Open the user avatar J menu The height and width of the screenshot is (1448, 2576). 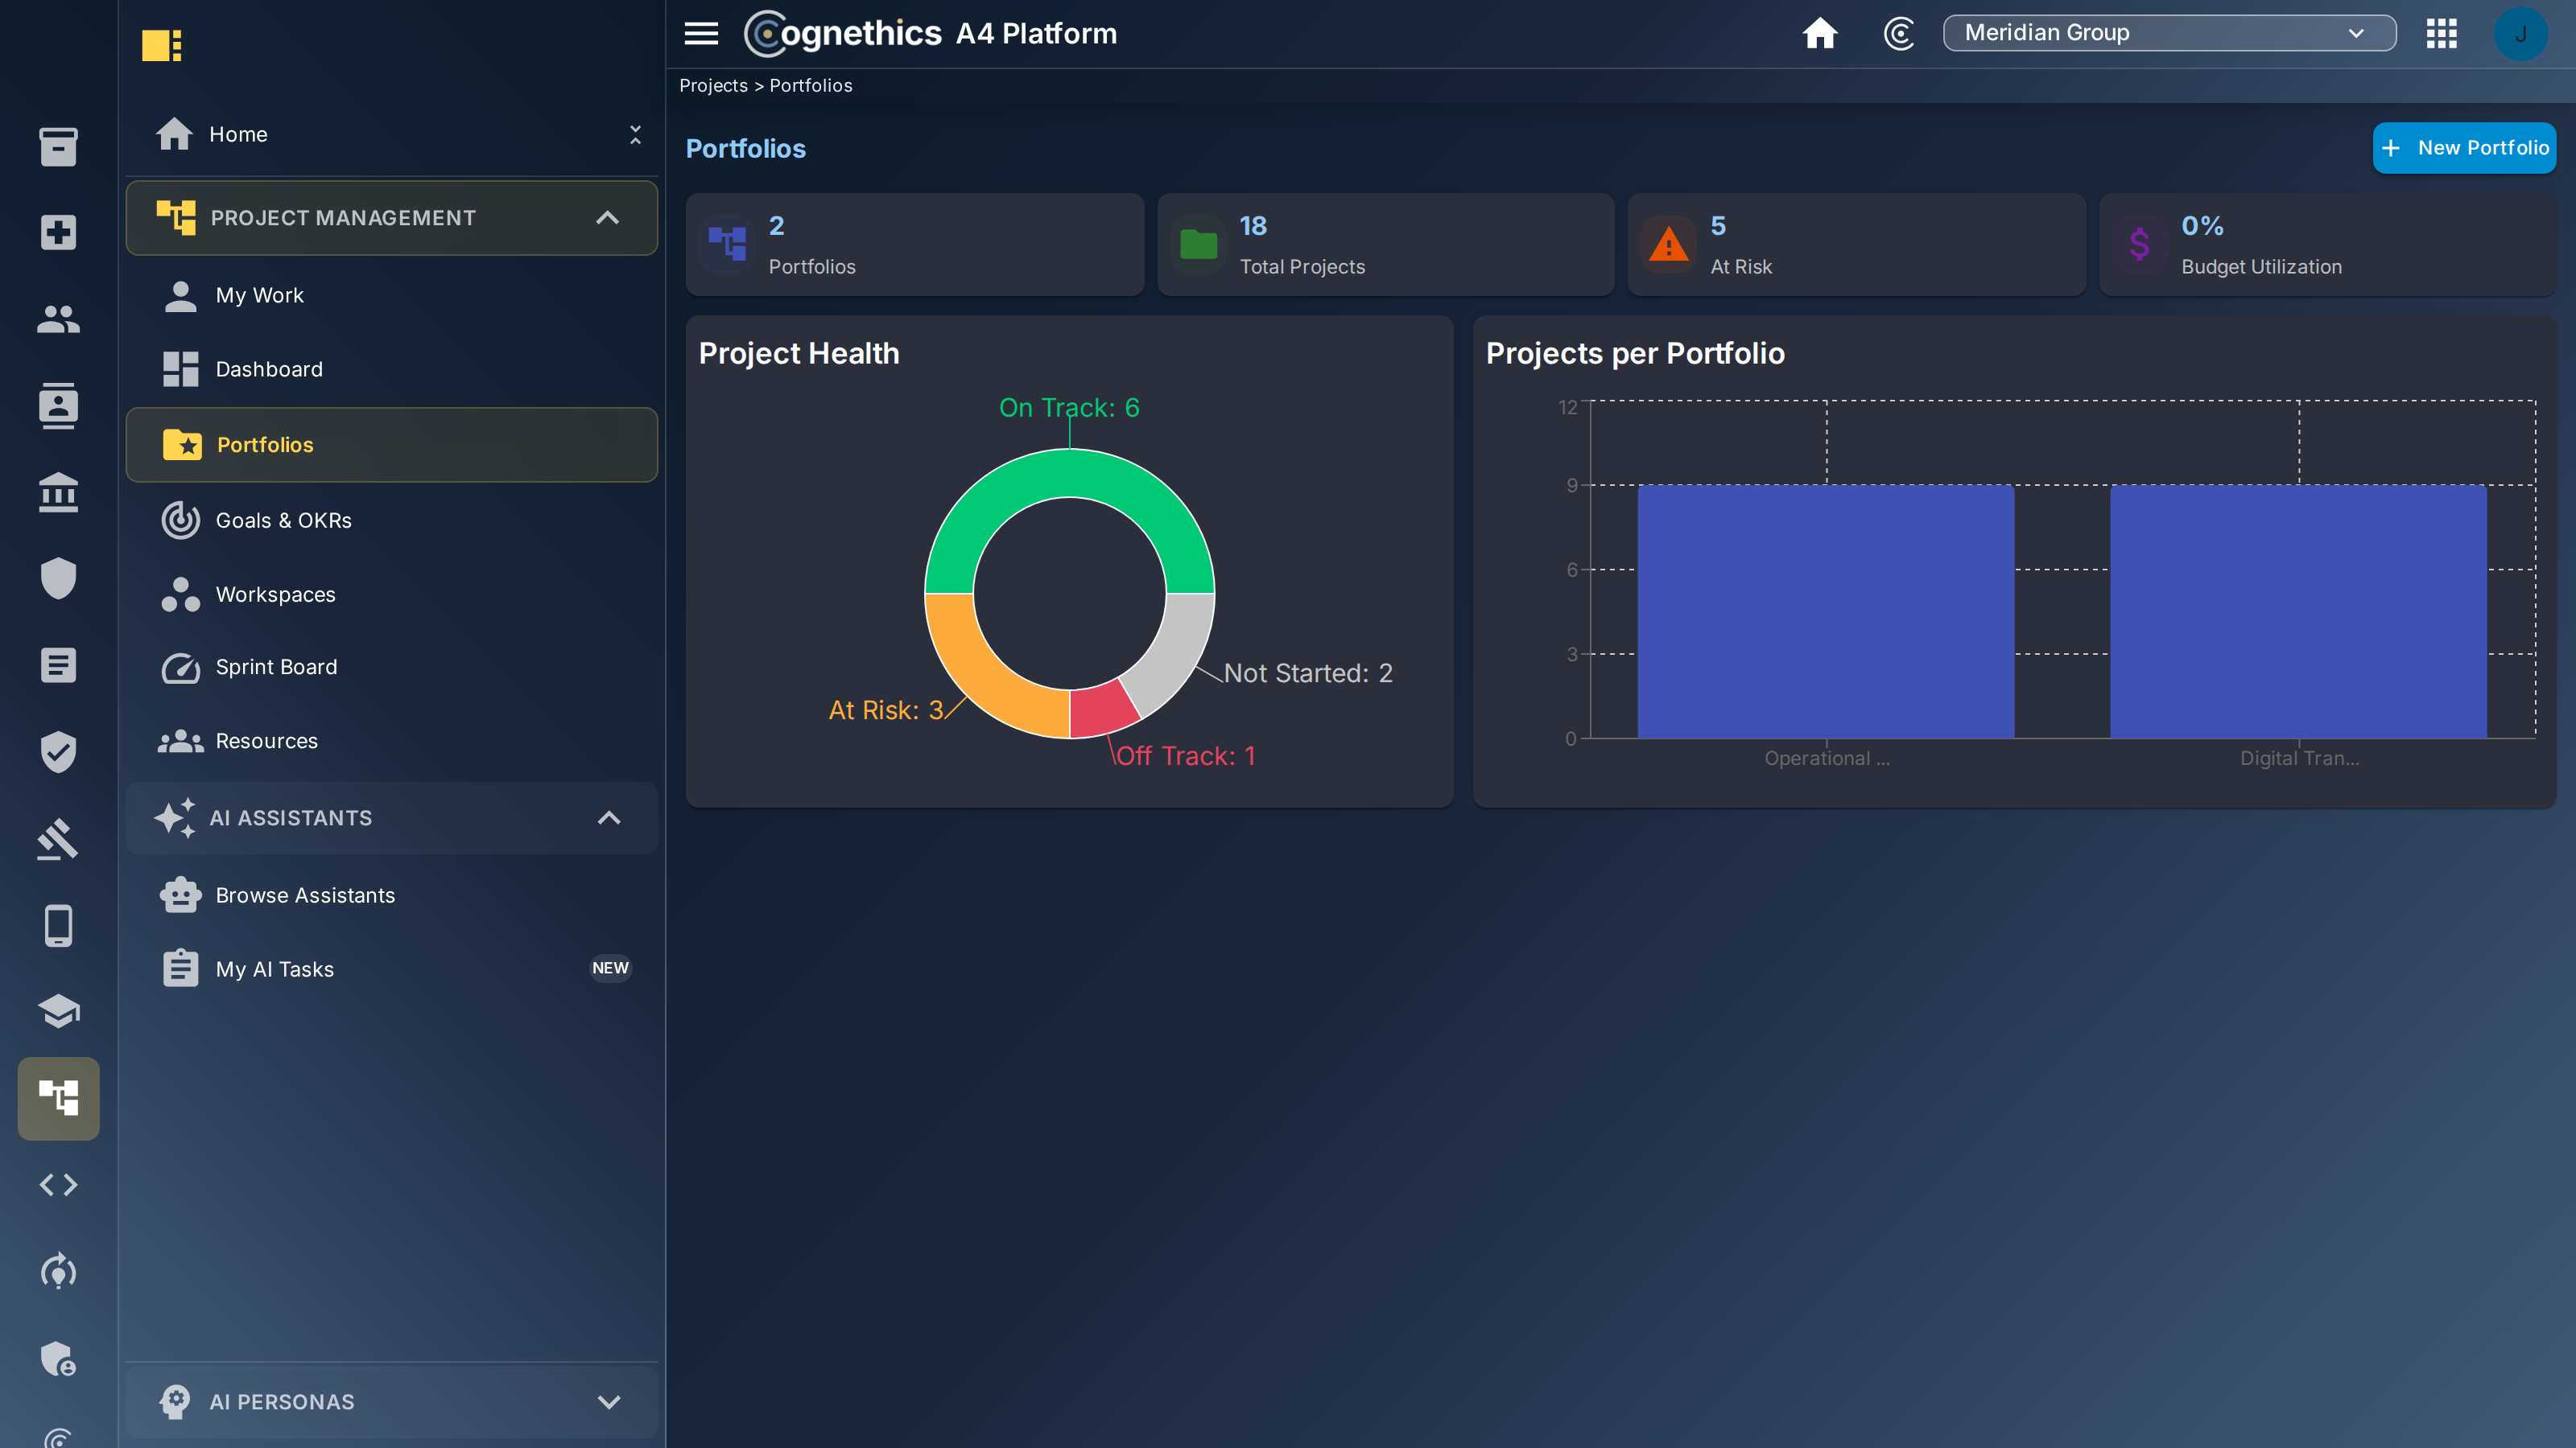click(2520, 33)
